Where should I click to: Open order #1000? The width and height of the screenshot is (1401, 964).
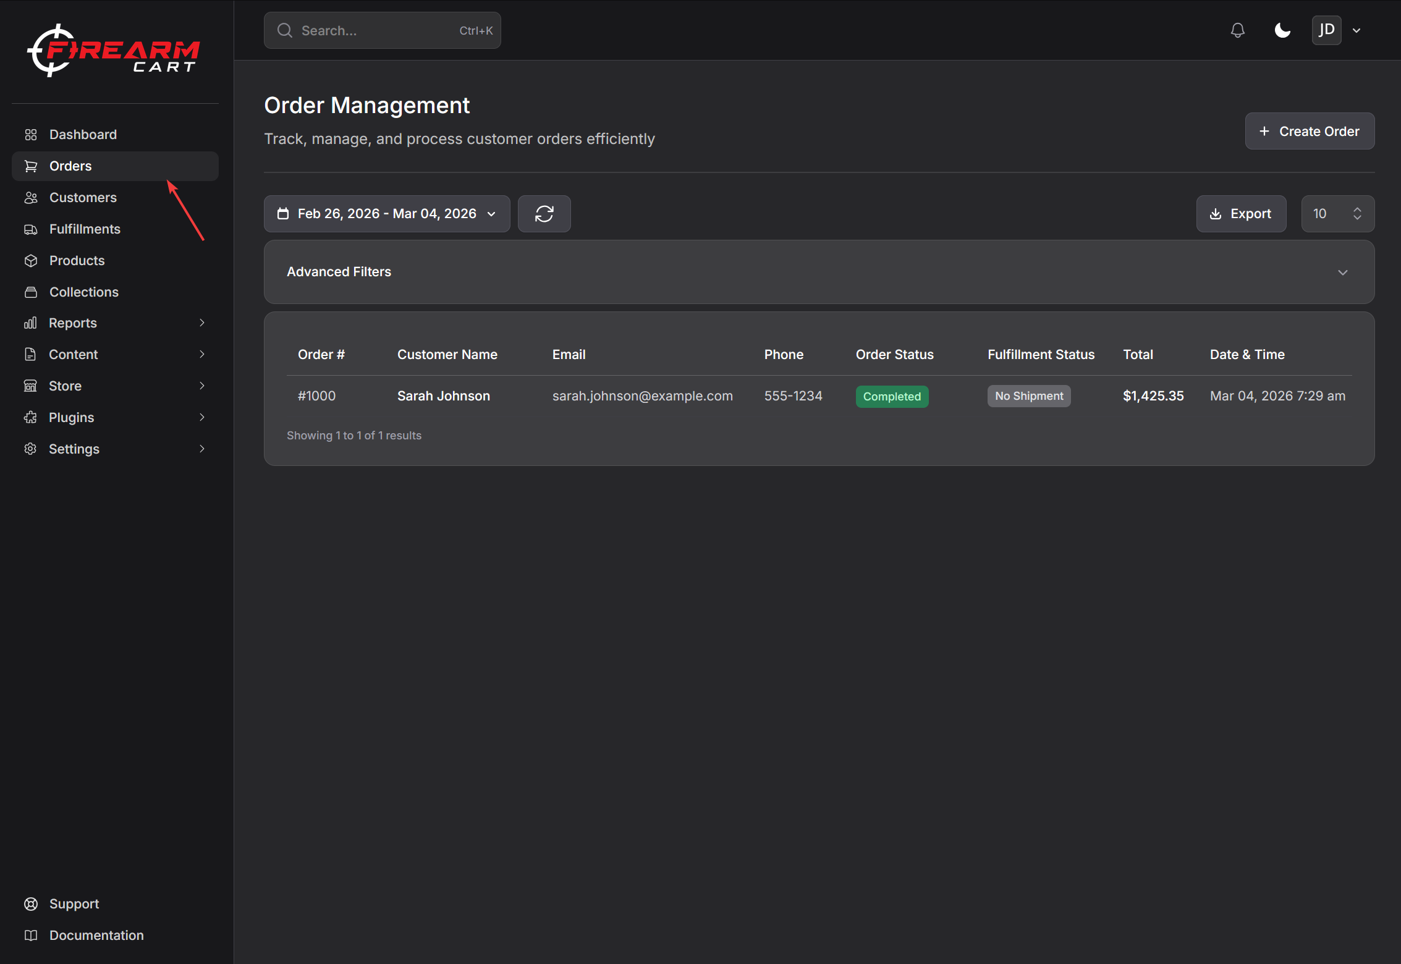[x=316, y=396]
